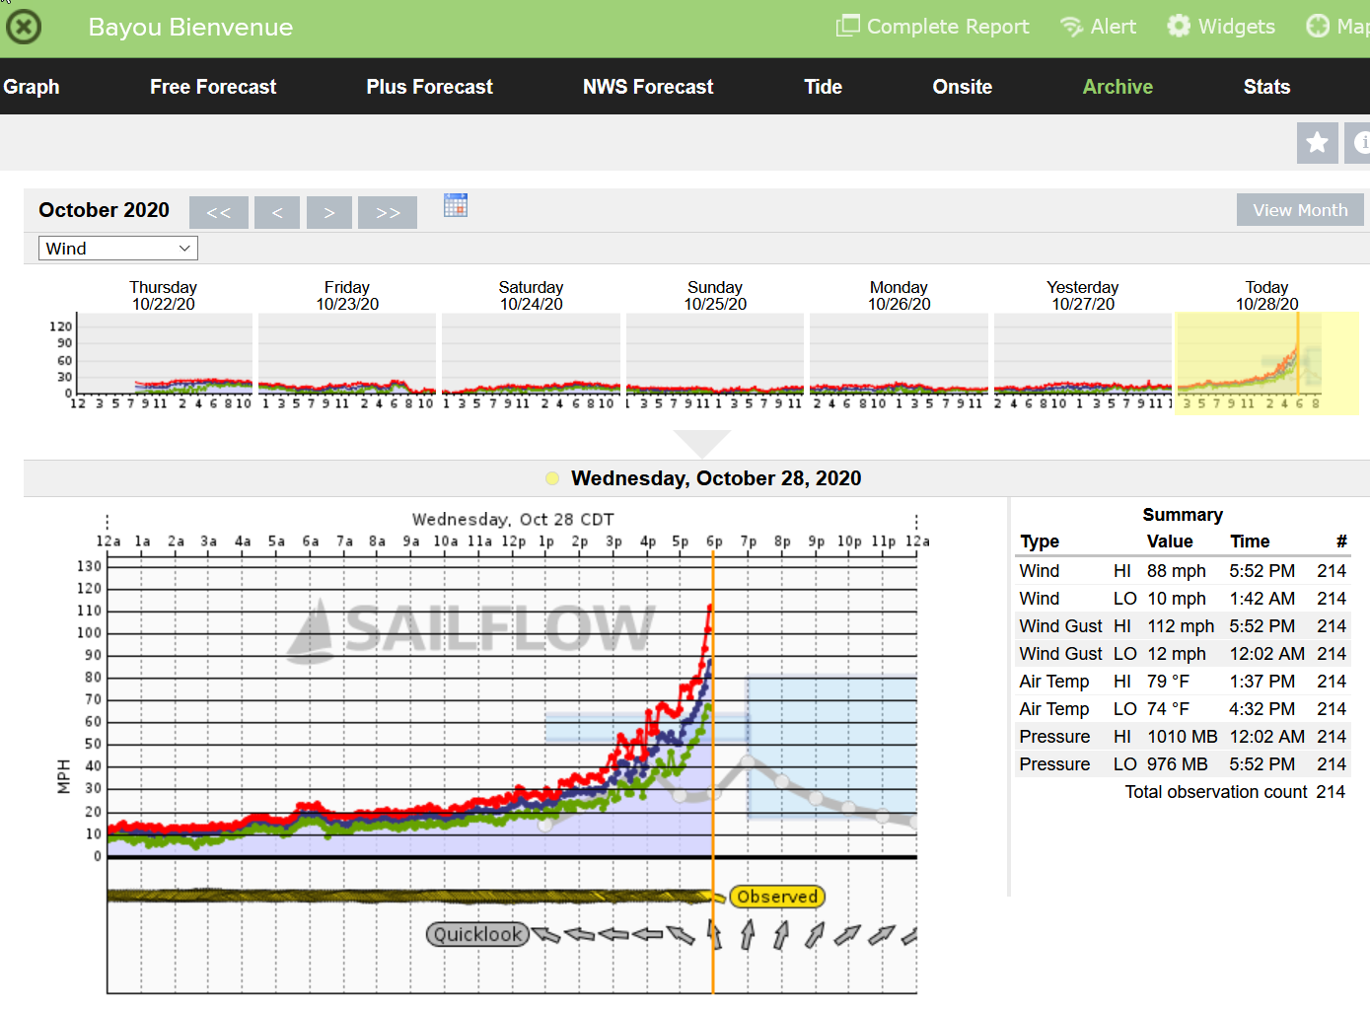Open the calendar date picker icon
This screenshot has width=1370, height=1011.
(456, 205)
